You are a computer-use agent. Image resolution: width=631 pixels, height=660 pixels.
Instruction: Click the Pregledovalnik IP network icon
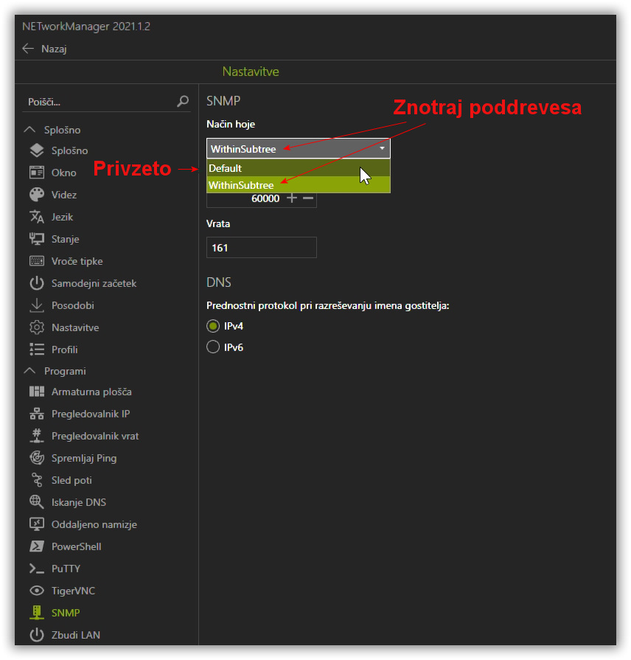tap(37, 414)
